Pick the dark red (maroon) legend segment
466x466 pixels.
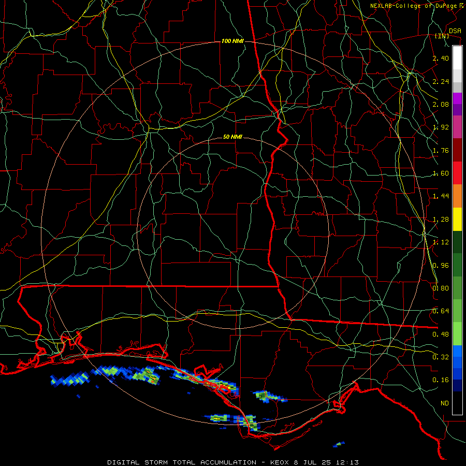pyautogui.click(x=457, y=150)
